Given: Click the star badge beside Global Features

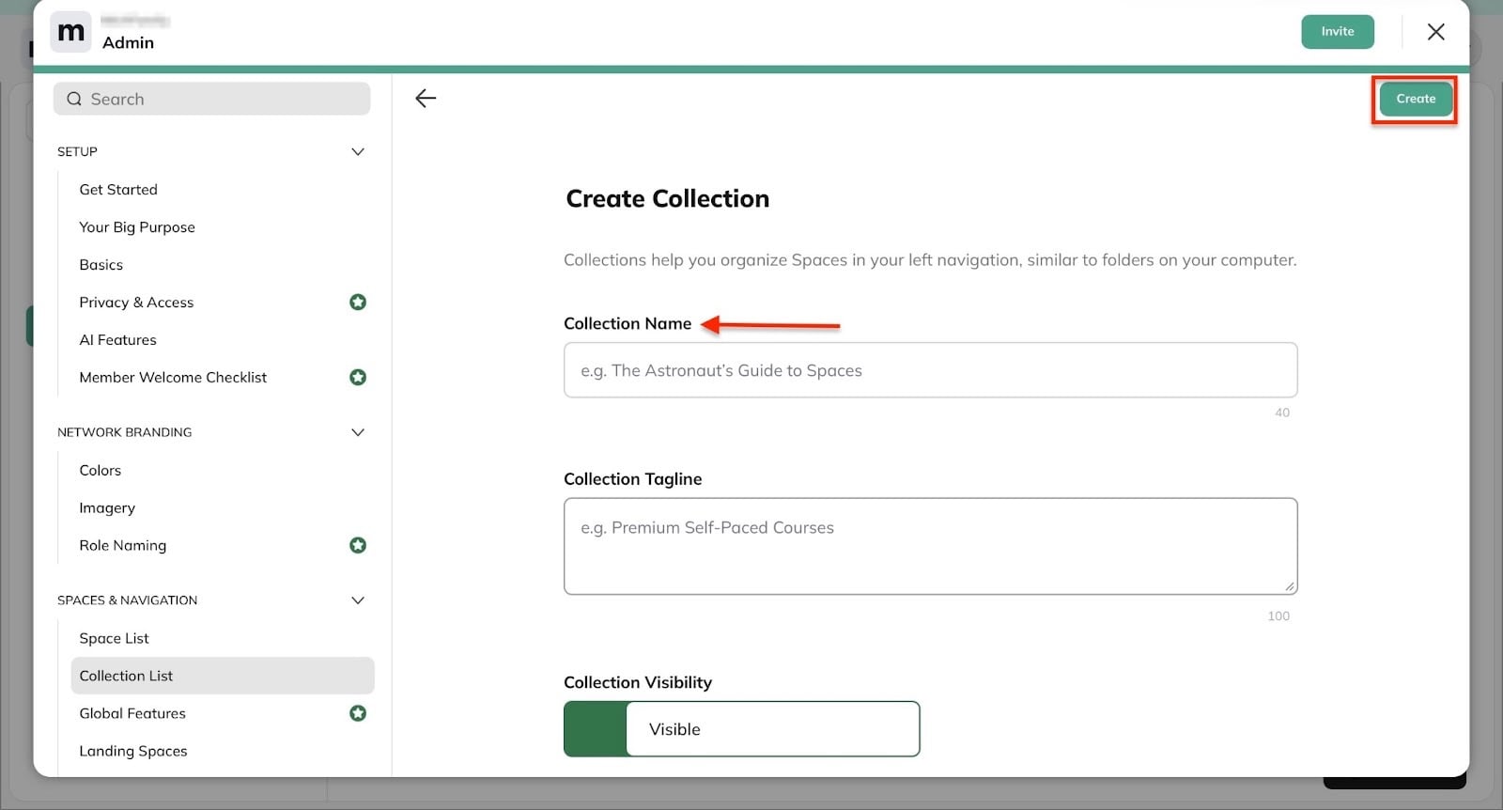Looking at the screenshot, I should click(x=358, y=713).
